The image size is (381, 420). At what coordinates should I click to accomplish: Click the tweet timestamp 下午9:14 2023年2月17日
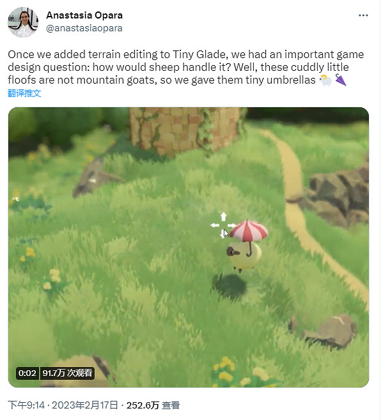click(x=63, y=405)
